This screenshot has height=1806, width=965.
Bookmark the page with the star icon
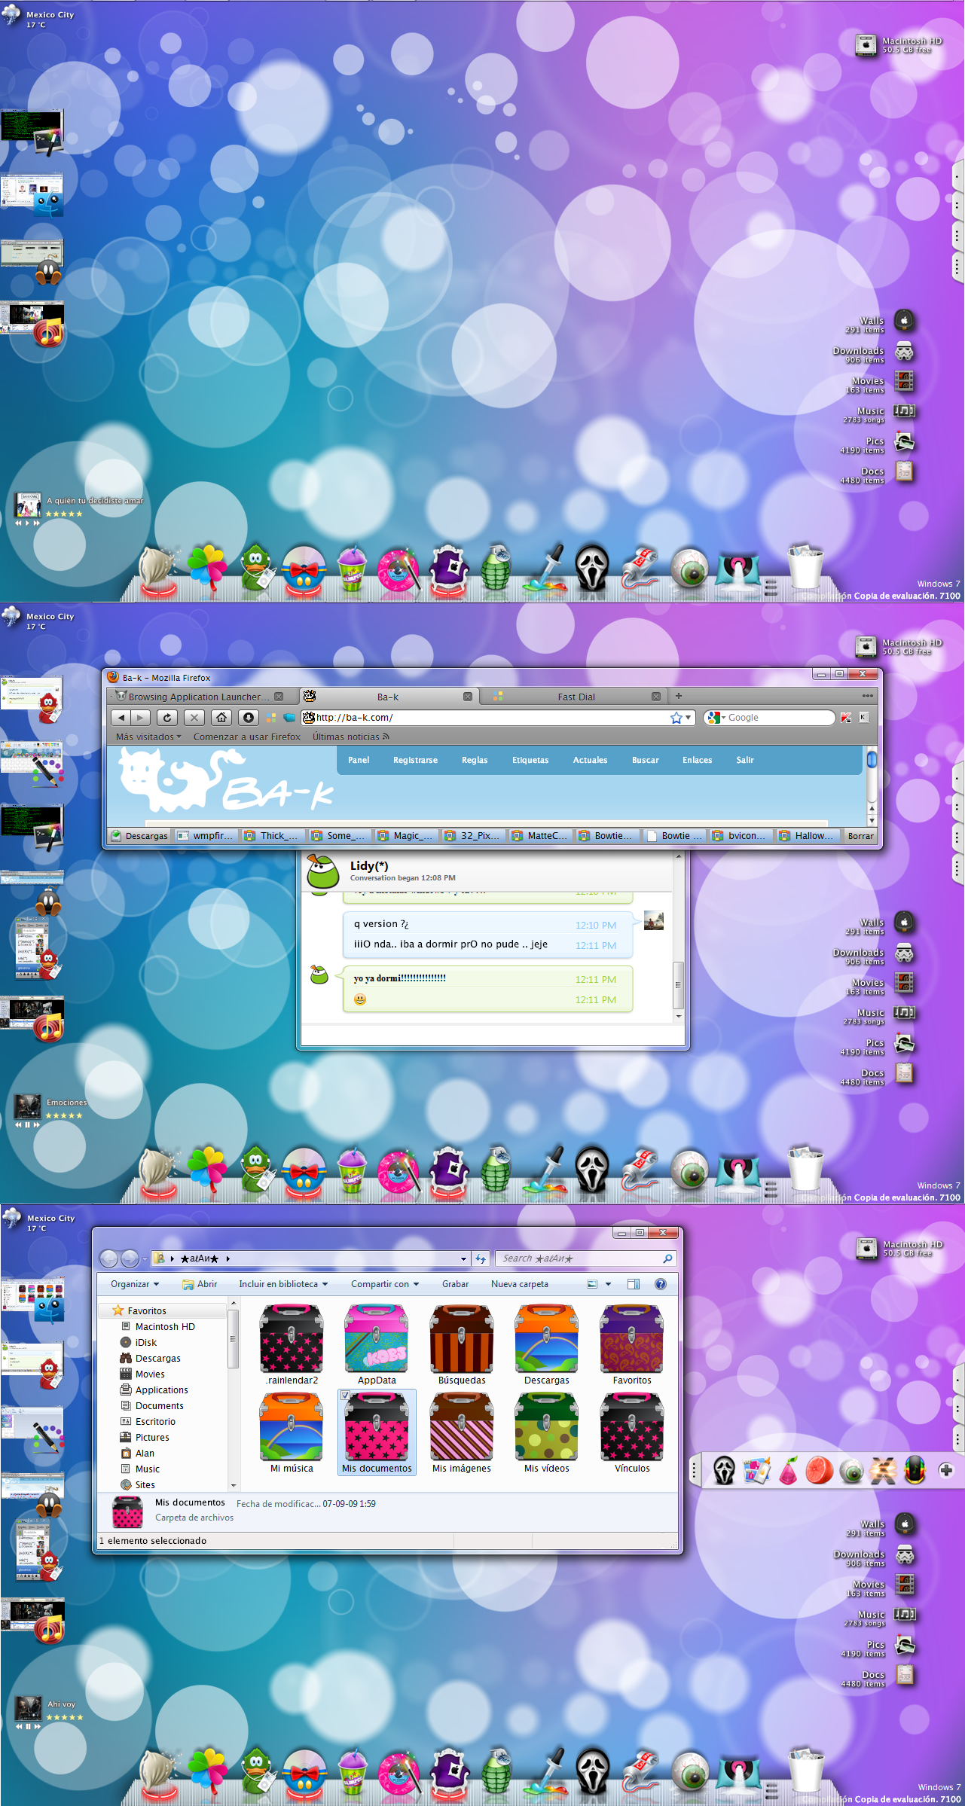click(x=676, y=718)
